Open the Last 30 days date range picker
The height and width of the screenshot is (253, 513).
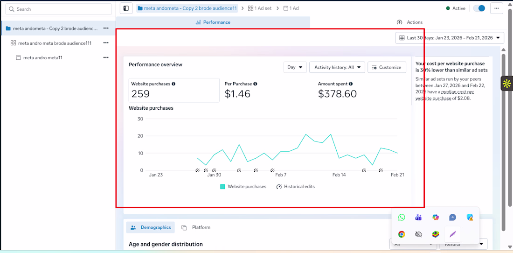click(450, 38)
